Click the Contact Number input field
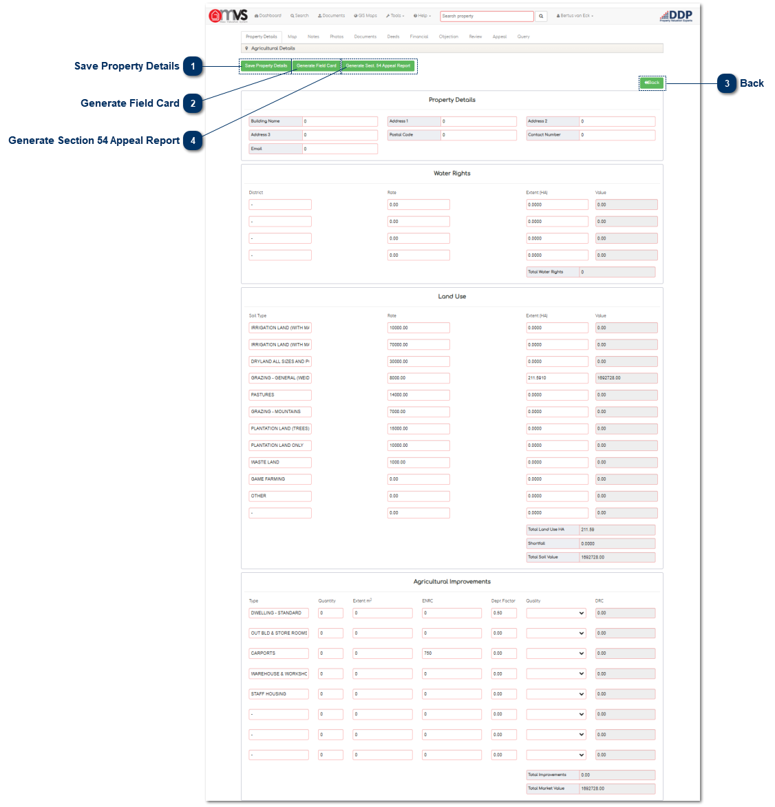Image resolution: width=775 pixels, height=807 pixels. pyautogui.click(x=617, y=135)
